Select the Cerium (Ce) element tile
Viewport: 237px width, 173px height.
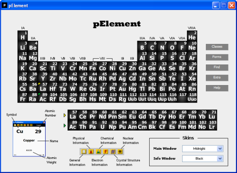pos(83,115)
